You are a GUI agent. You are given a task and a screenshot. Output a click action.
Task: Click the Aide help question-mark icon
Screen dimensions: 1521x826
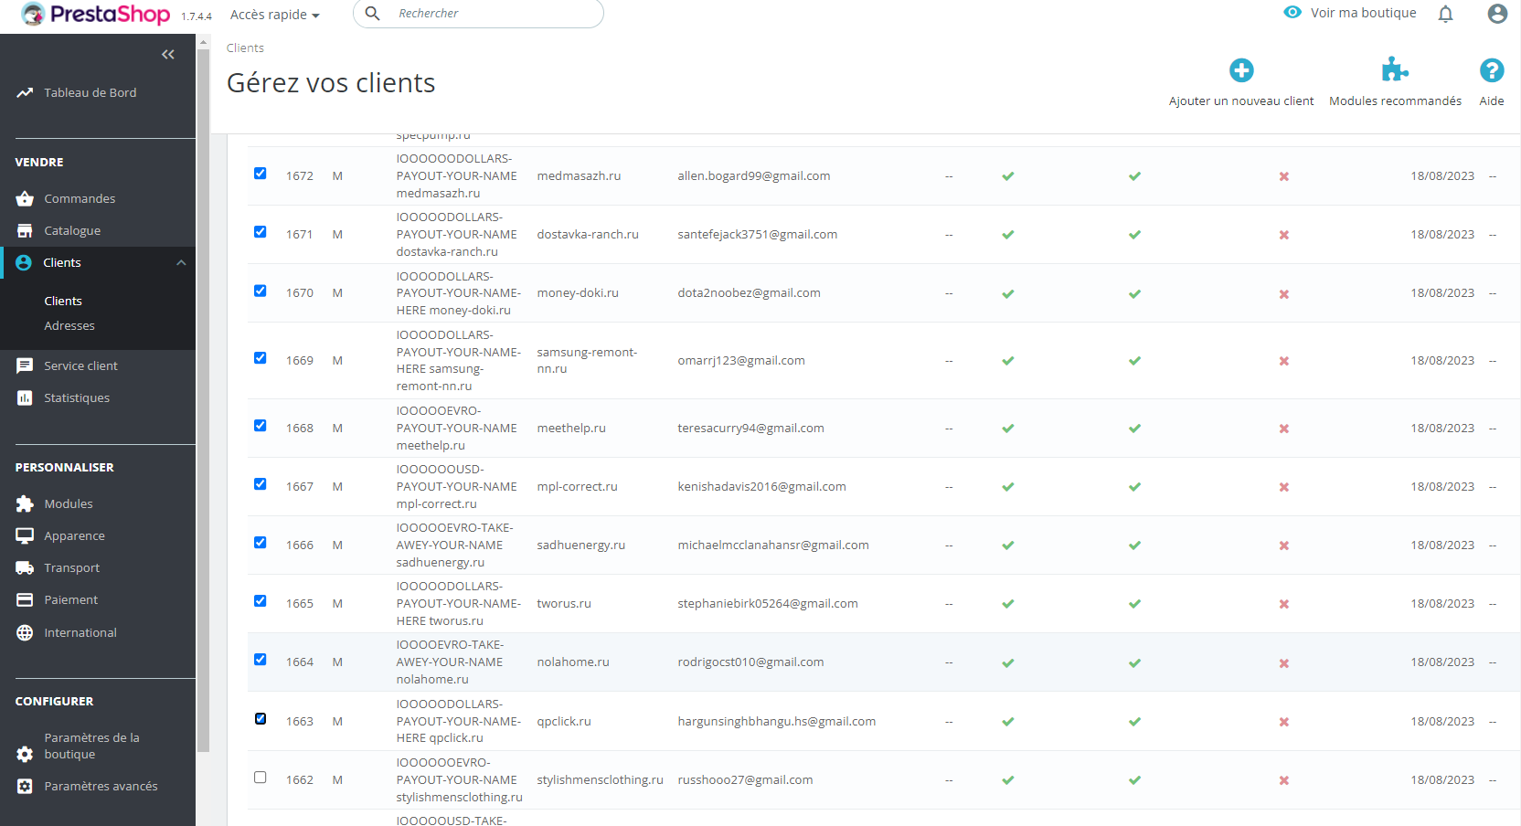click(1492, 70)
